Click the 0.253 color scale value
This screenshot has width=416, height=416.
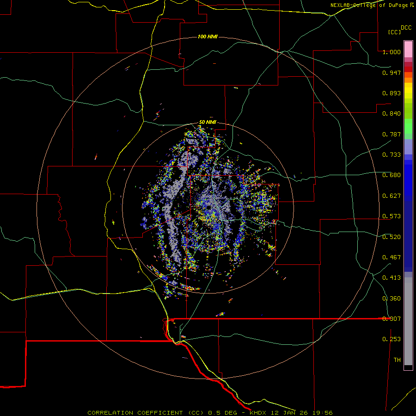point(392,339)
